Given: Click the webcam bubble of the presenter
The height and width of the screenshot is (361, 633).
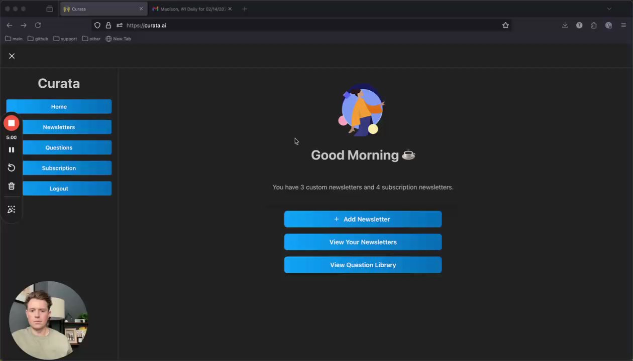Looking at the screenshot, I should coord(48,320).
